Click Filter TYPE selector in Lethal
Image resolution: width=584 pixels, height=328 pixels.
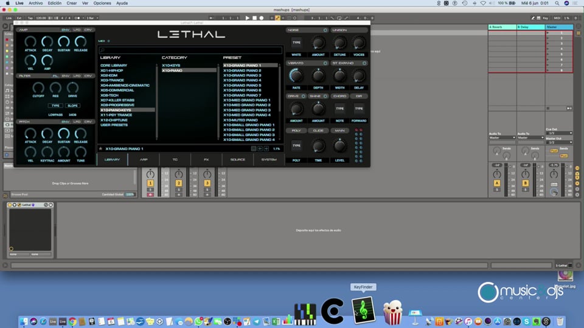coord(55,106)
